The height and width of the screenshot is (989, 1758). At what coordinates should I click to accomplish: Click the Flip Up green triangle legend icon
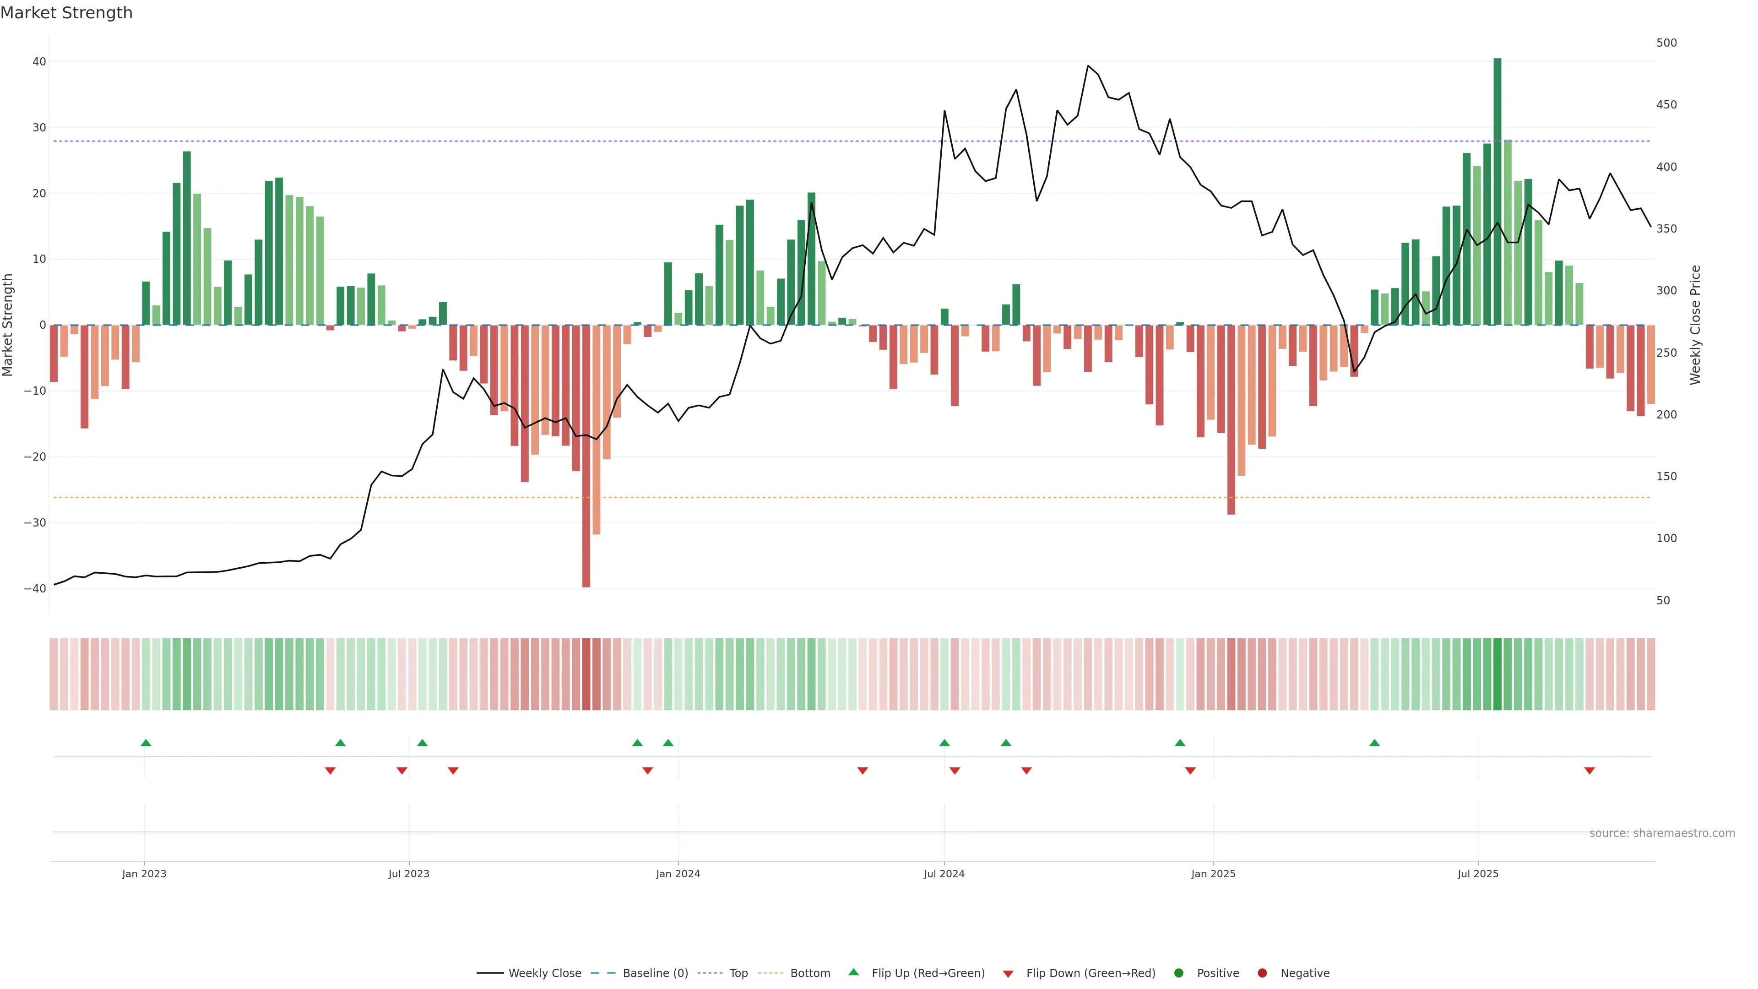pyautogui.click(x=853, y=973)
